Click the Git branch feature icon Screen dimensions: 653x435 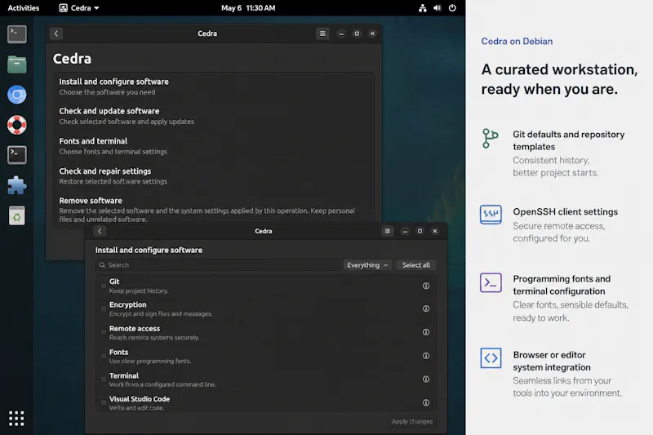491,138
